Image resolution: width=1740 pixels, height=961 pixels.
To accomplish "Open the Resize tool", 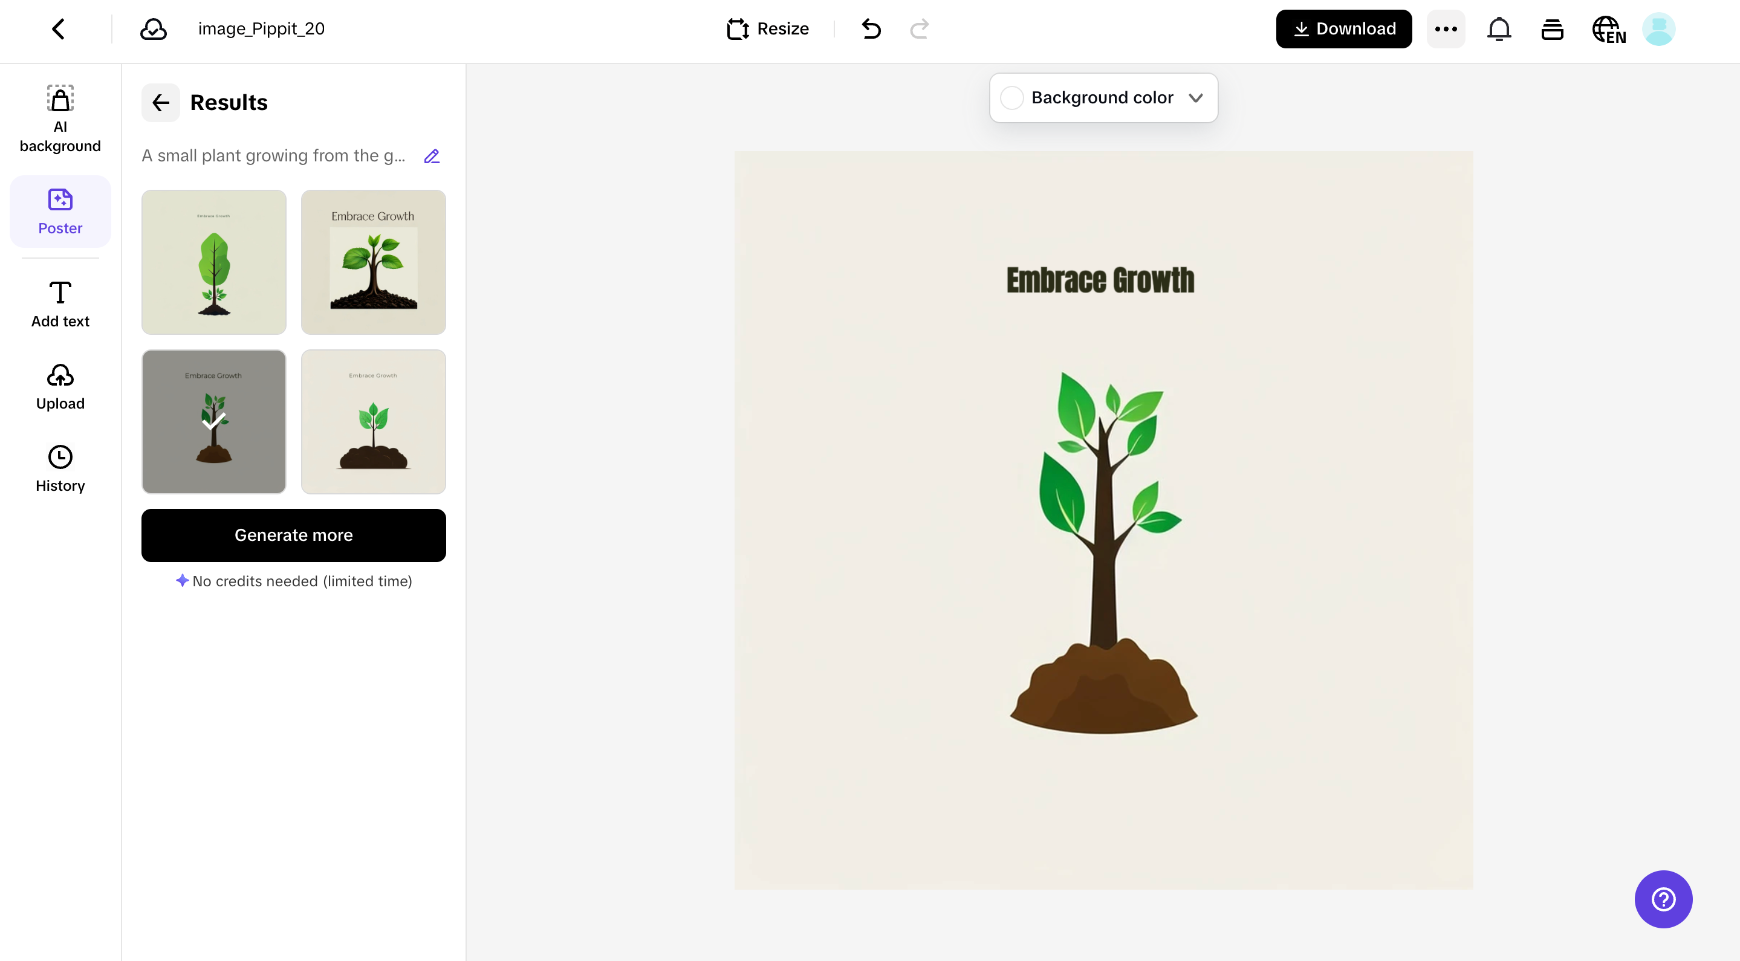I will [x=767, y=28].
